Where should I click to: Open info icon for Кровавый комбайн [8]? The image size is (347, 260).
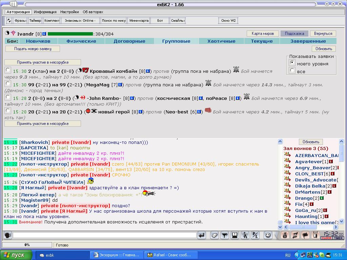click(x=148, y=71)
